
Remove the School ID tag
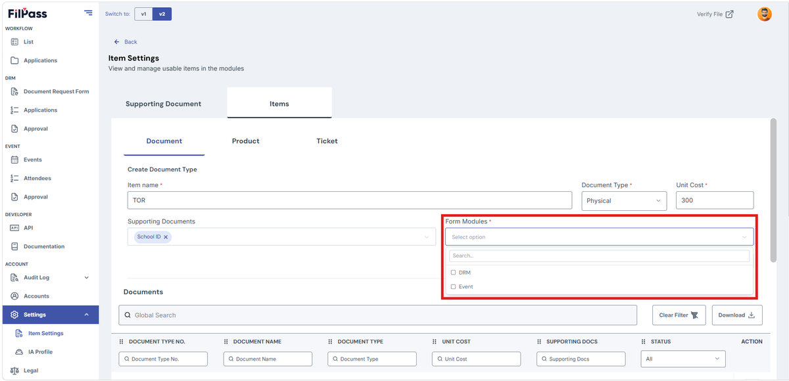tap(166, 236)
